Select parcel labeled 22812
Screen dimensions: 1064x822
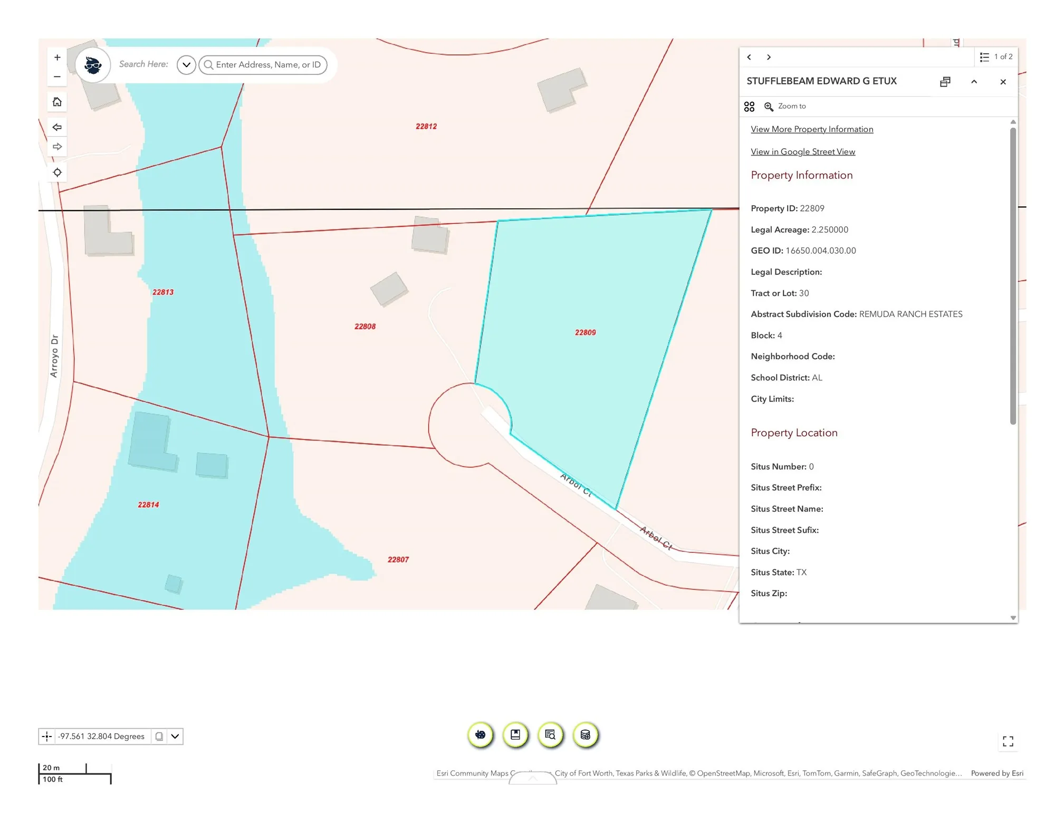click(426, 127)
